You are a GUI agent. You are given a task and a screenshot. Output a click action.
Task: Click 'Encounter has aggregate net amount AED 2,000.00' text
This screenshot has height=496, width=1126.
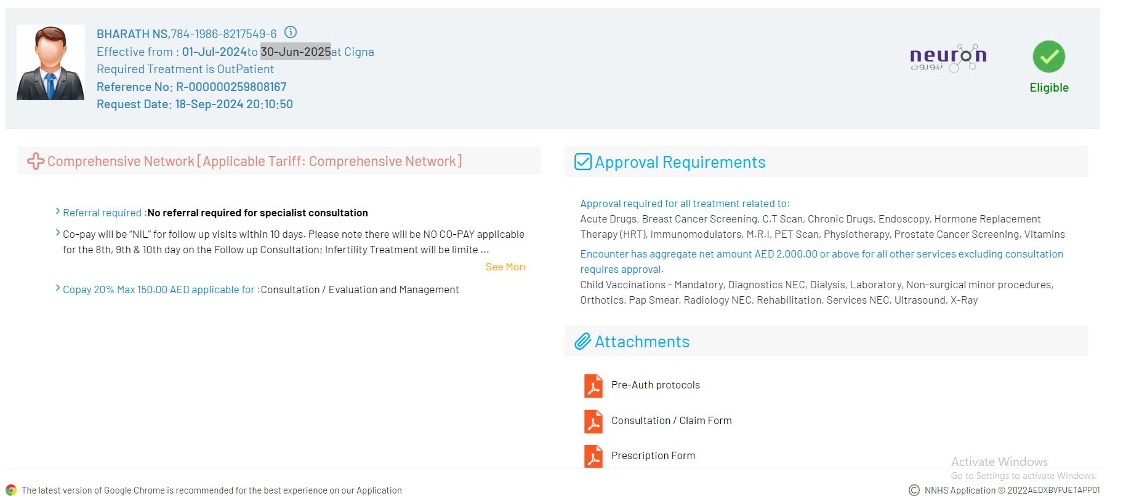point(821,261)
